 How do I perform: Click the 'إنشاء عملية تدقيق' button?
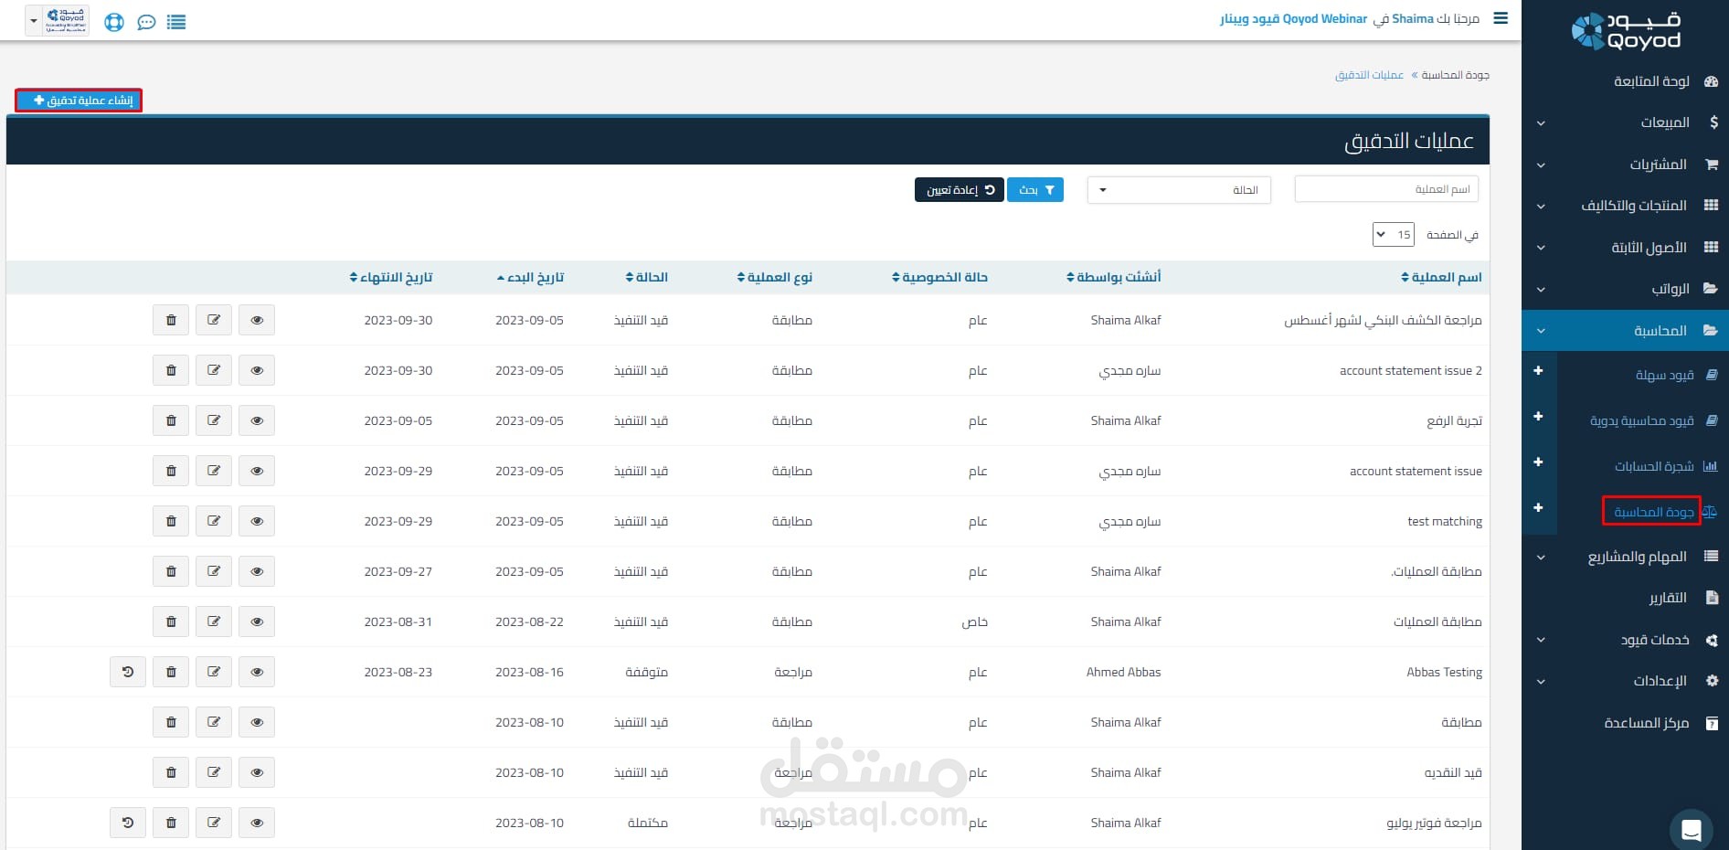79,101
